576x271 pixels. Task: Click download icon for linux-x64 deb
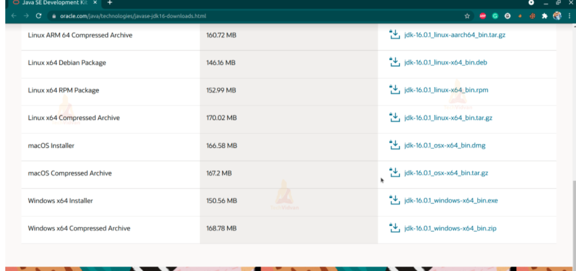[x=394, y=62]
